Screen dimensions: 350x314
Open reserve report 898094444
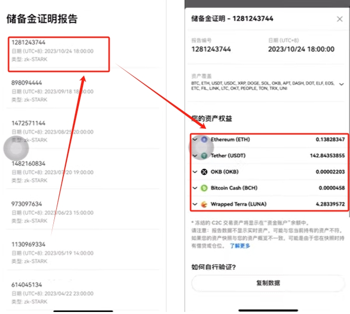[83, 91]
